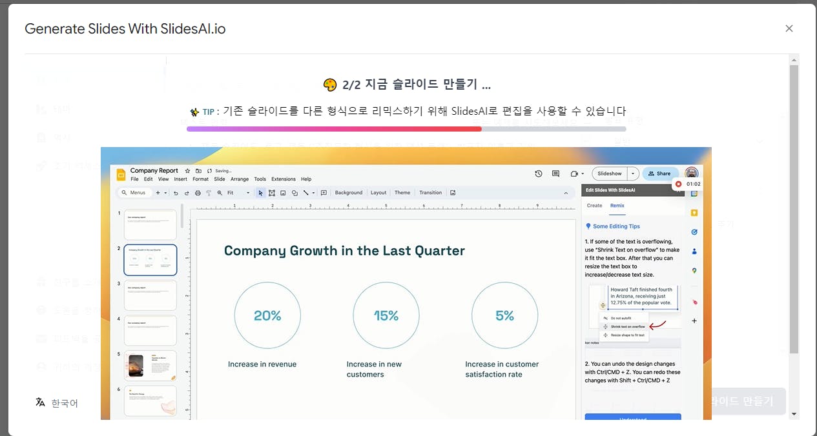Viewport: 817px width, 436px height.
Task: Click the scrollbar up arrow in the dialog
Action: coord(794,59)
